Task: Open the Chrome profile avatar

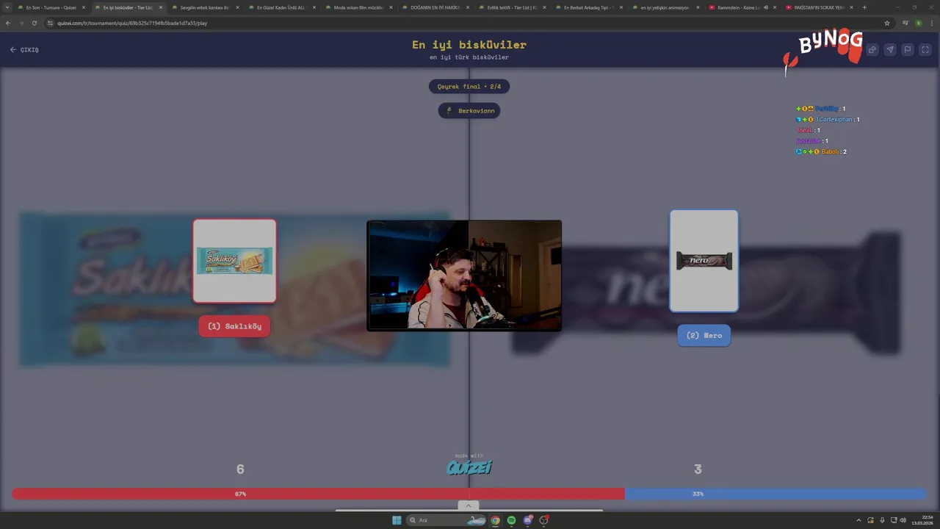Action: [918, 23]
